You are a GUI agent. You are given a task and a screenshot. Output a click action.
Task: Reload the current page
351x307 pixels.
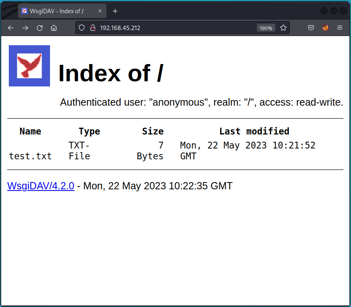point(40,28)
